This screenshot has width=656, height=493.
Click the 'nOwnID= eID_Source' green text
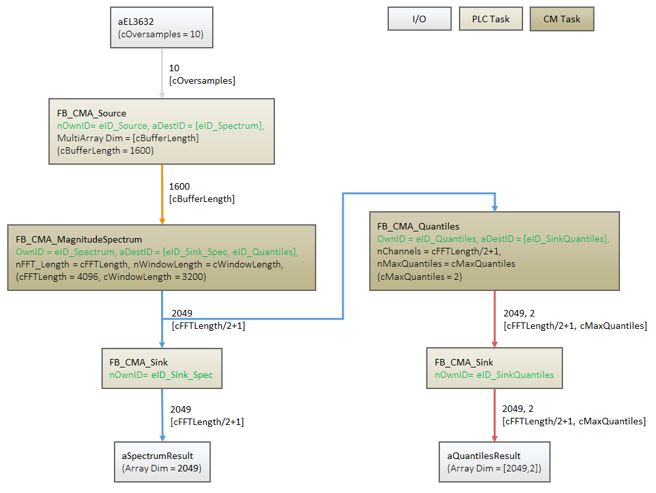[x=103, y=126]
